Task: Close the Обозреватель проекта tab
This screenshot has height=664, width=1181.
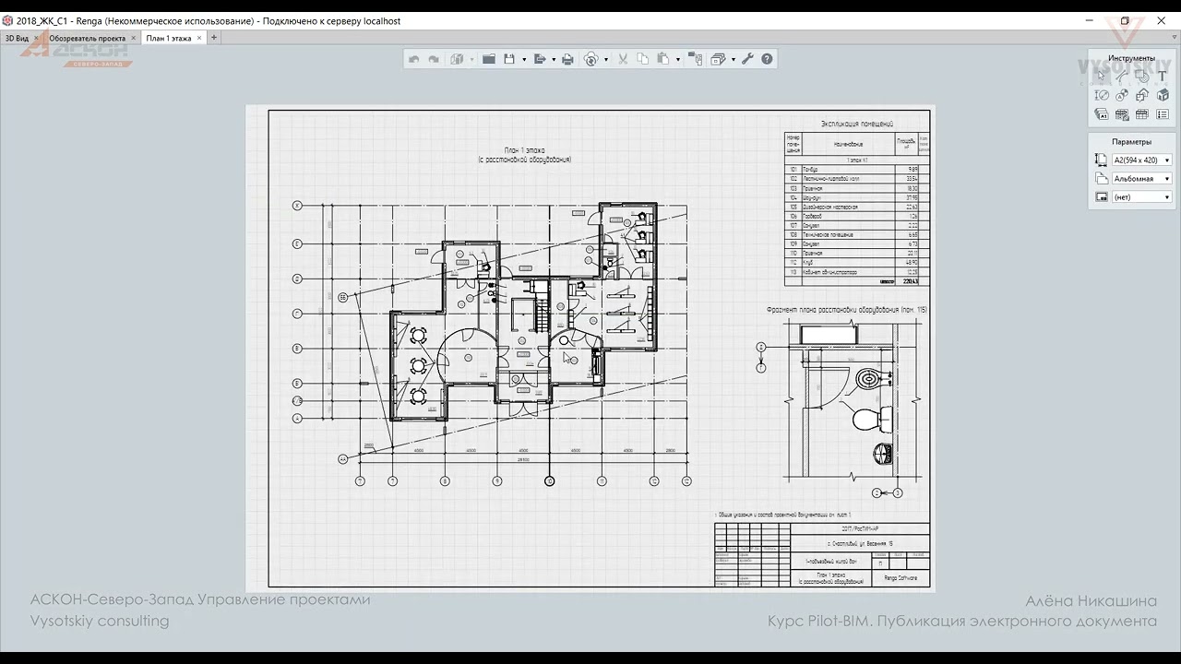Action: [x=134, y=38]
